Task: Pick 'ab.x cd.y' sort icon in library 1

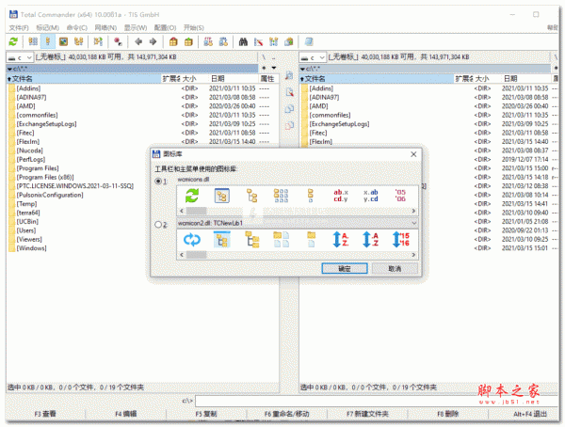Action: coord(341,196)
